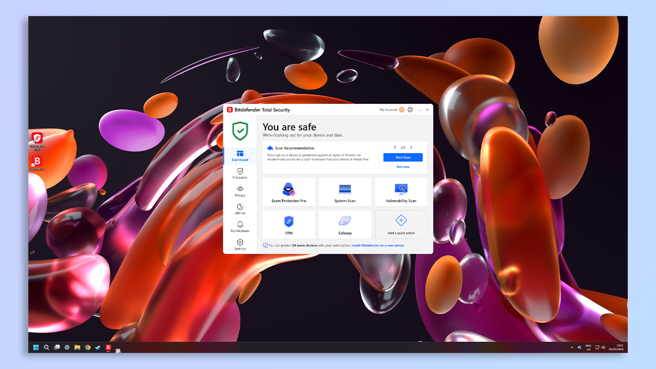Open the Dashboard section in sidebar
This screenshot has width=656, height=369.
(x=240, y=156)
